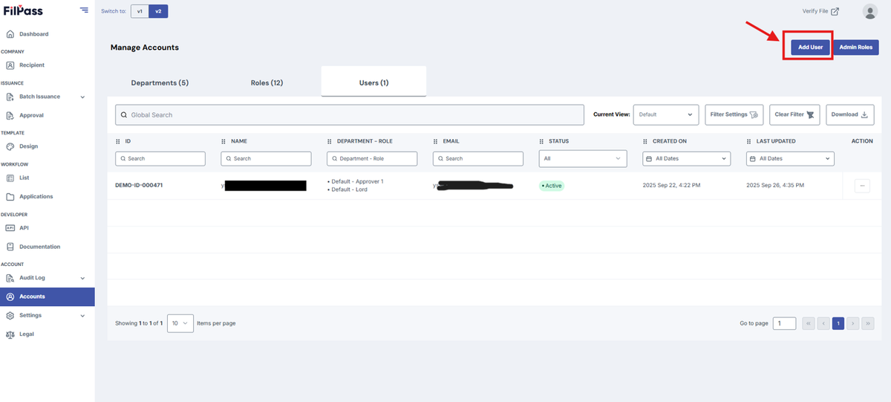Click the Verify File external link icon

coord(835,11)
